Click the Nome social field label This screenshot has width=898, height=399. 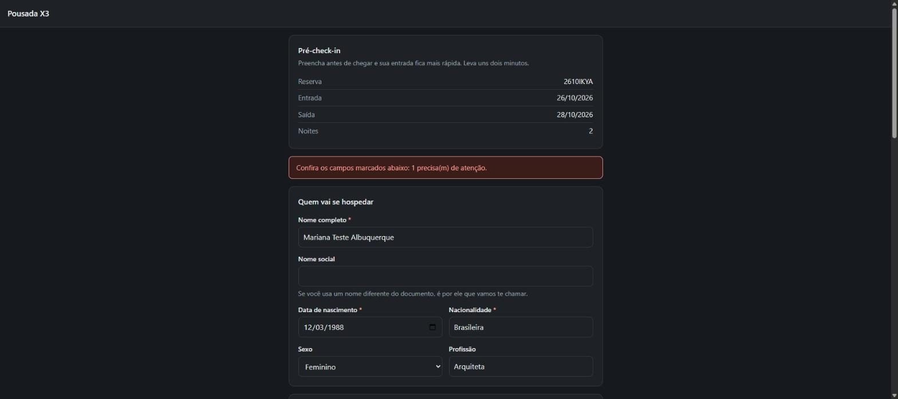316,259
